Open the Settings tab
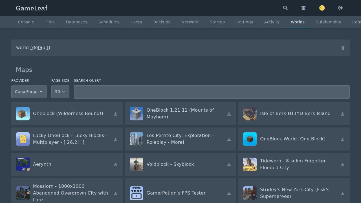361x203 pixels. tap(245, 22)
